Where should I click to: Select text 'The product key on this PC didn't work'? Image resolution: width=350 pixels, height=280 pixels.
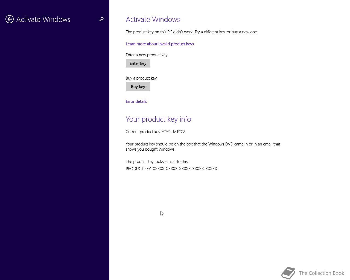159,32
